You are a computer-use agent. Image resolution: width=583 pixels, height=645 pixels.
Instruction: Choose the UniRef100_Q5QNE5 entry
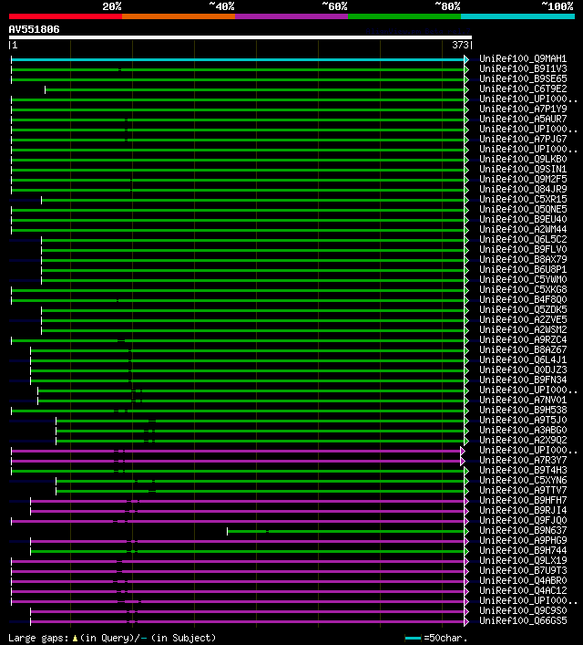523,210
